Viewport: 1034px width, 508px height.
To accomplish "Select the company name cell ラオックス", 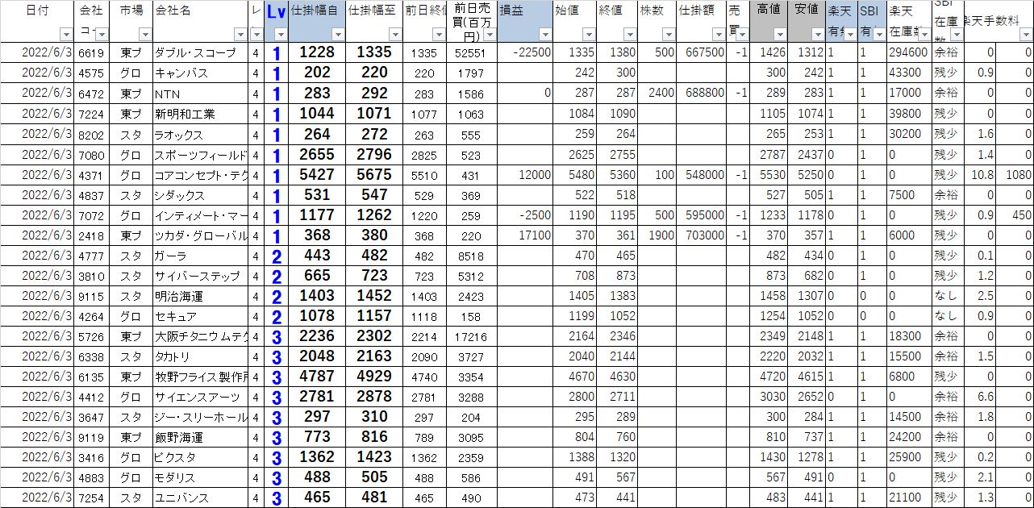I will pyautogui.click(x=200, y=135).
